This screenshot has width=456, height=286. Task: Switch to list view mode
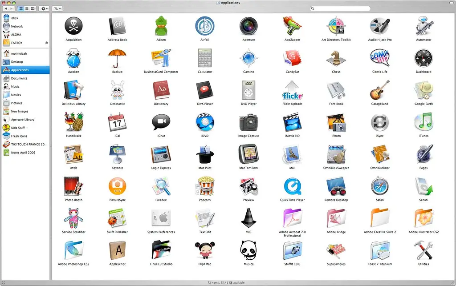point(27,9)
